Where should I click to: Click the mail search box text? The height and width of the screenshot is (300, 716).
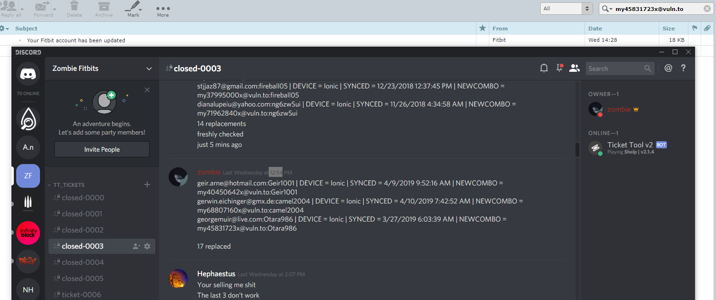(649, 9)
